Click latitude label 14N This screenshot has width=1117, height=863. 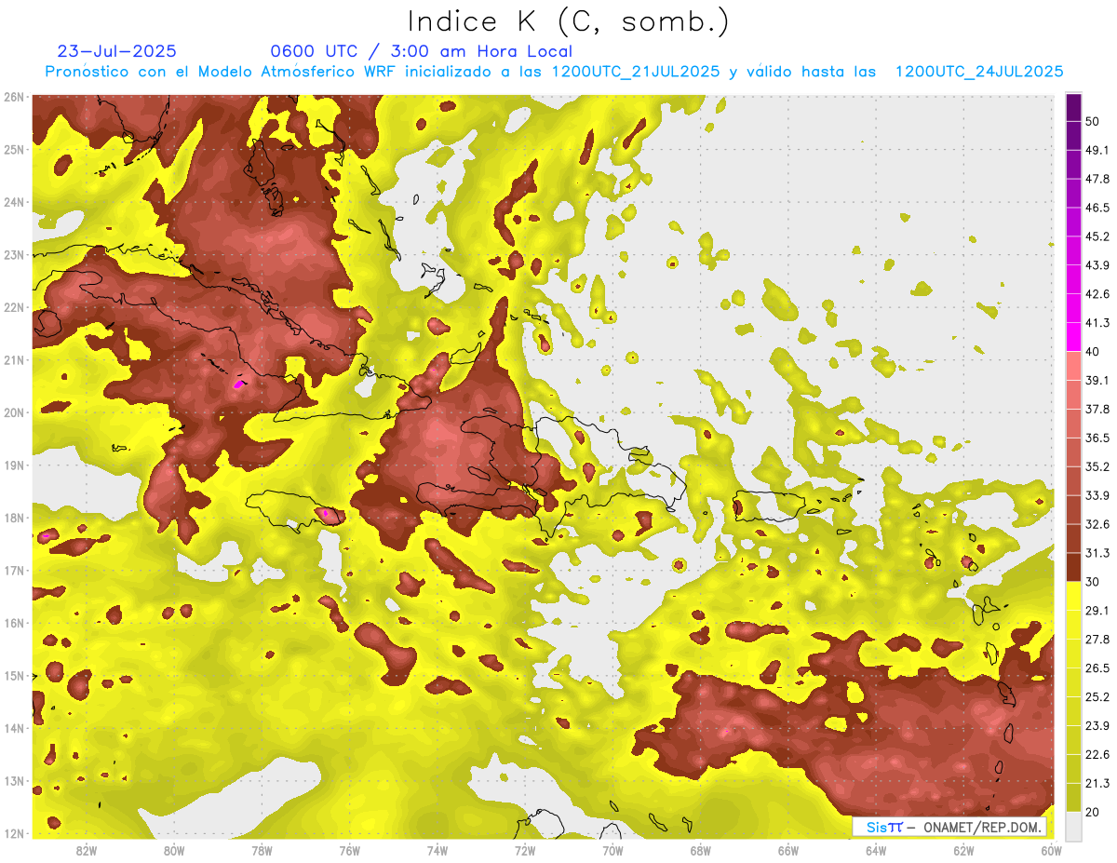14,728
